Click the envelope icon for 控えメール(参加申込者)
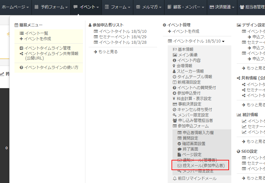Image resolution: width=265 pixels, height=183 pixels. click(180, 166)
